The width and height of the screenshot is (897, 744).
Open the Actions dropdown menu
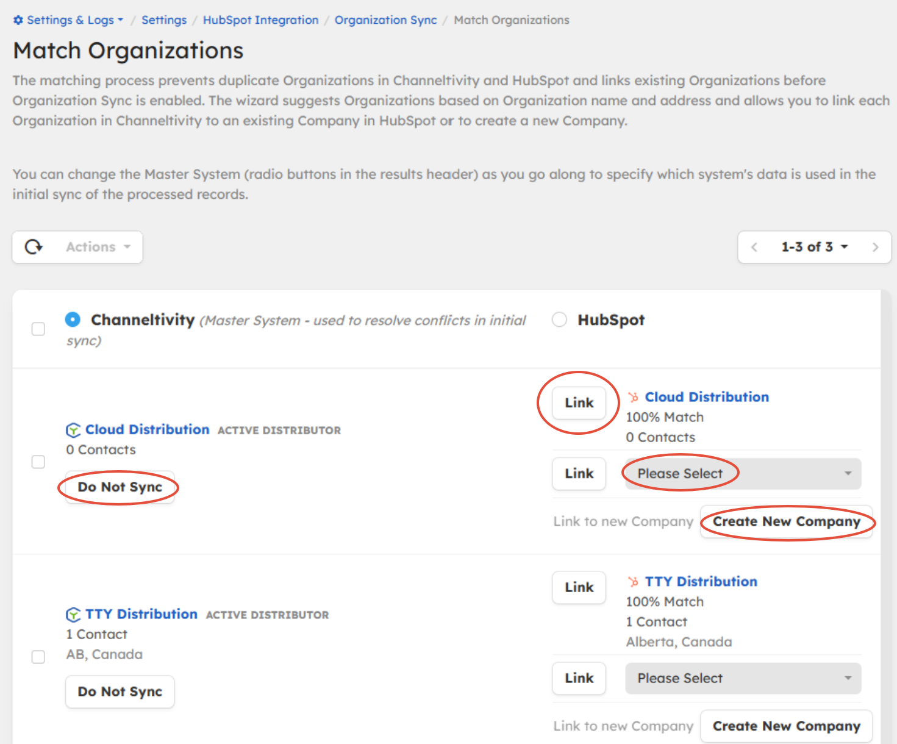[x=98, y=247]
